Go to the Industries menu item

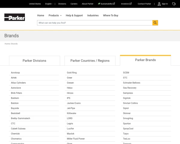(x=93, y=15)
